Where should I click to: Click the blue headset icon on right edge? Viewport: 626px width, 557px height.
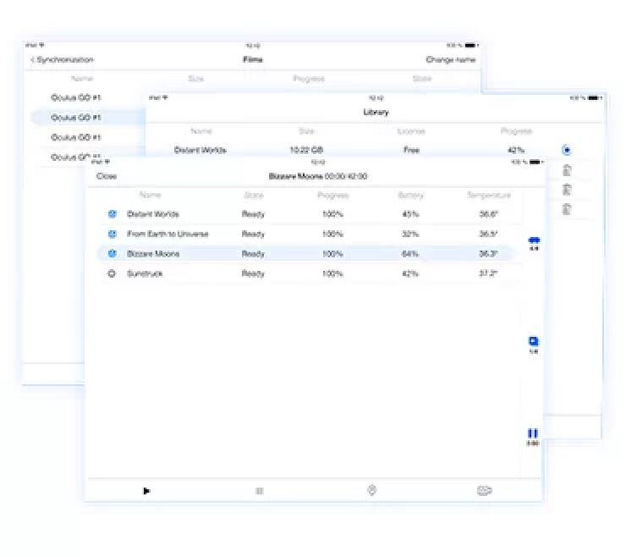(x=534, y=241)
